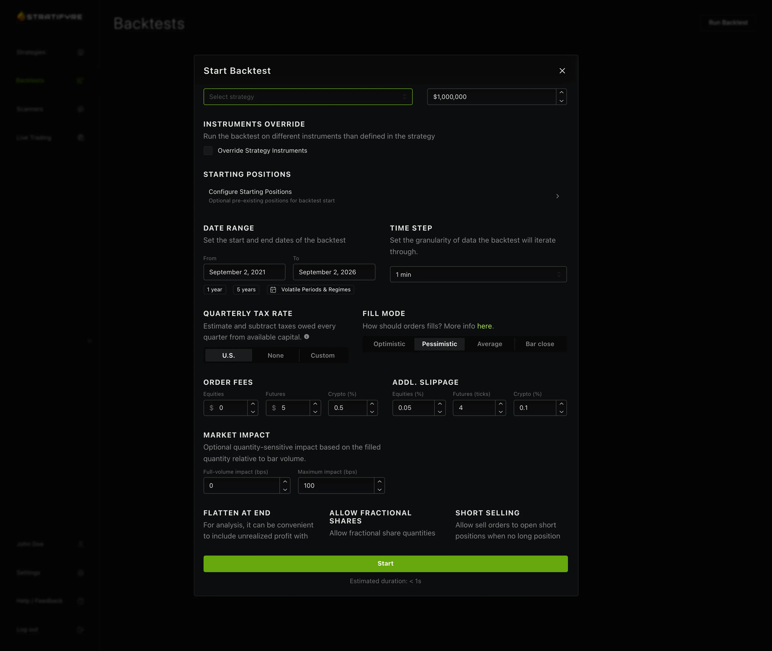Increase Full-volume impact (bps)
The image size is (772, 651).
coord(285,482)
